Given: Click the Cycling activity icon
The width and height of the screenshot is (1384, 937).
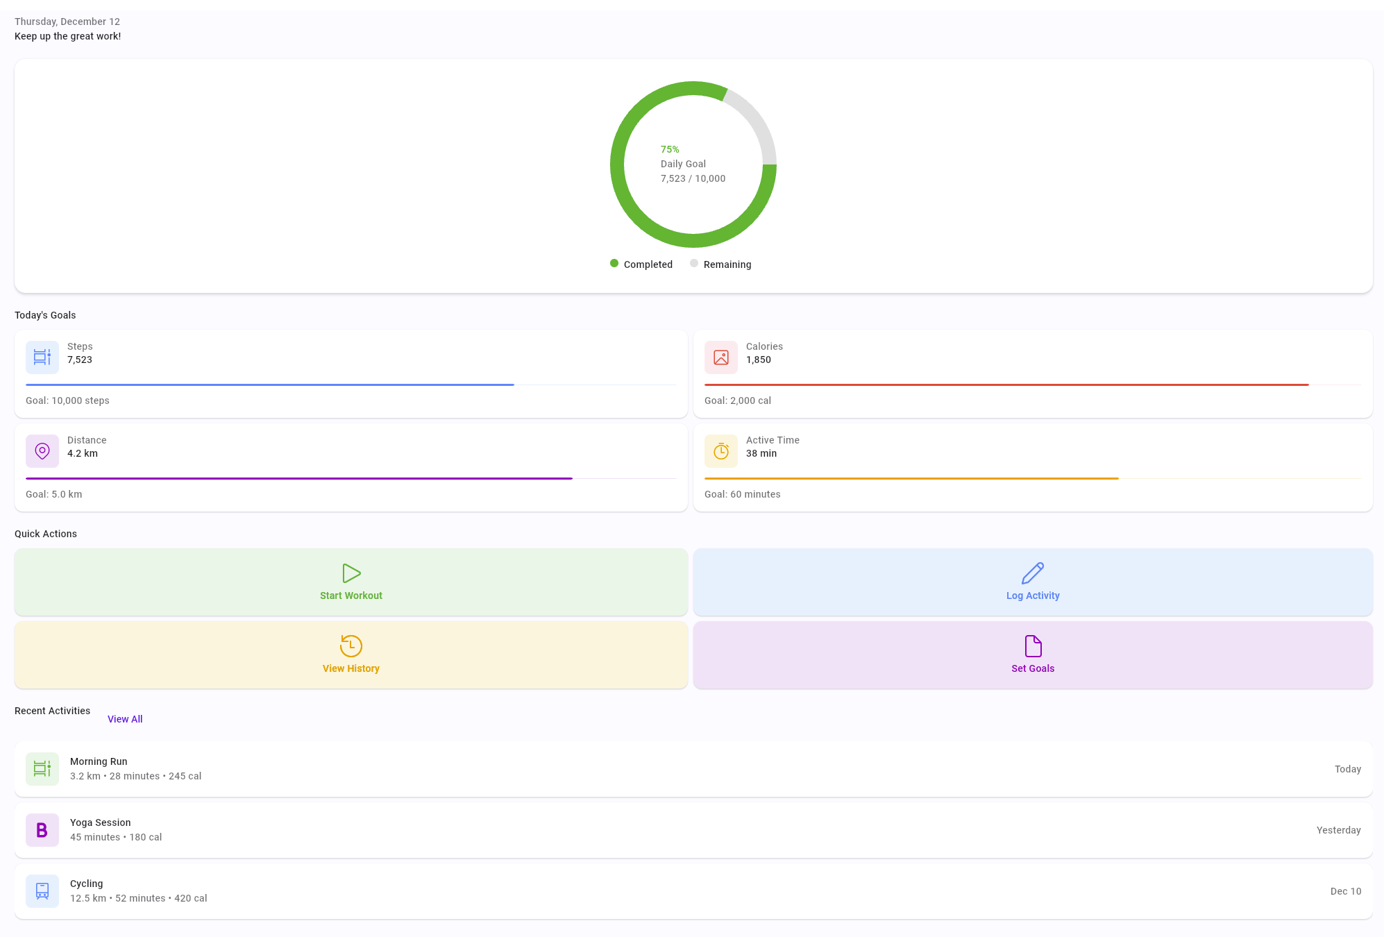Looking at the screenshot, I should 42,891.
